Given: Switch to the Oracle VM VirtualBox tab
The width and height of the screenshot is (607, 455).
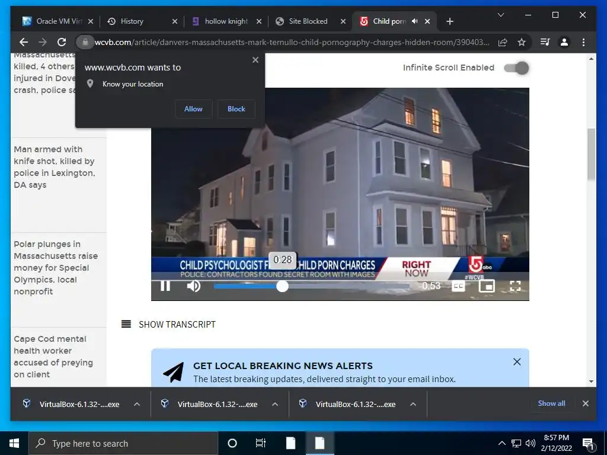Looking at the screenshot, I should (58, 21).
